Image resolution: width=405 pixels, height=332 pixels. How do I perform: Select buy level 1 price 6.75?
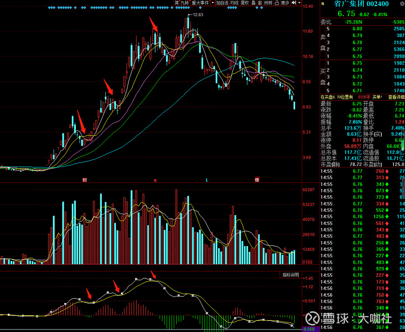tap(357, 63)
